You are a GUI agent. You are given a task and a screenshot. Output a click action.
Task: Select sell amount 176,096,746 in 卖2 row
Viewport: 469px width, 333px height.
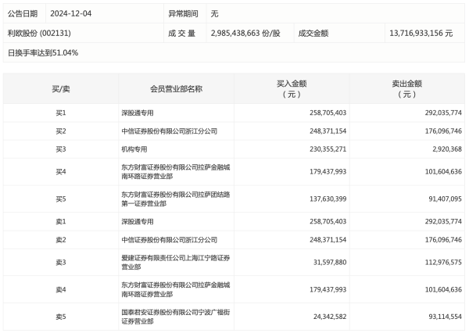[x=443, y=240]
